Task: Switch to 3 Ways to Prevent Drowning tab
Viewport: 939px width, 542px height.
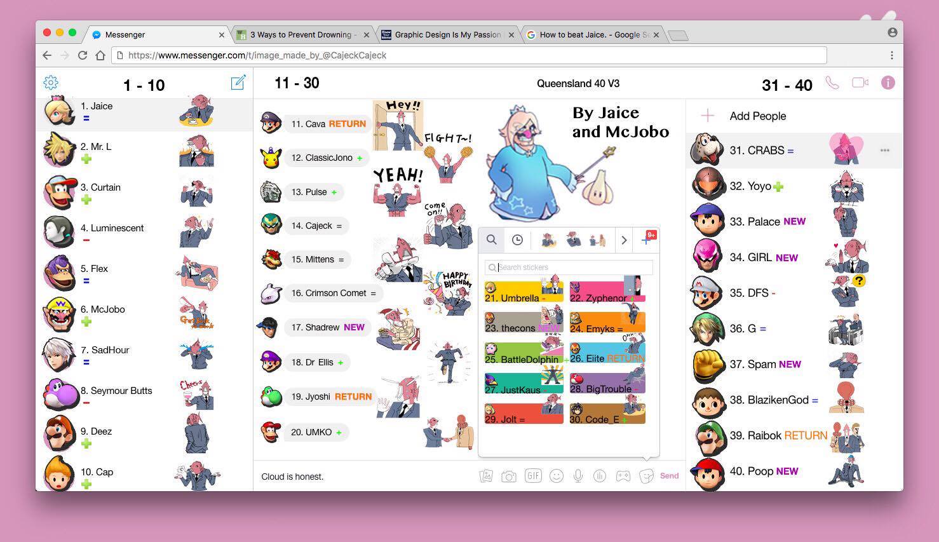Action: point(303,34)
